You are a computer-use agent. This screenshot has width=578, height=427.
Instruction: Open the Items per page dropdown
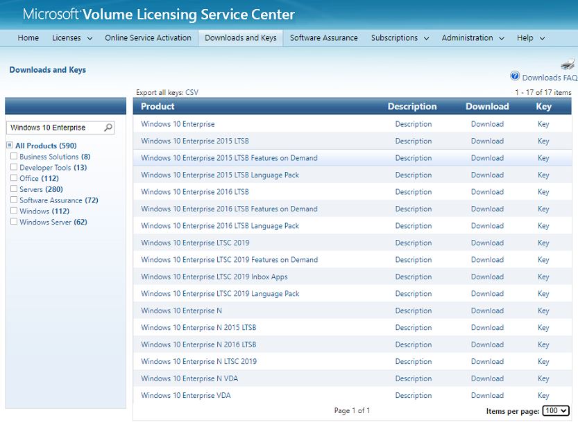(556, 411)
